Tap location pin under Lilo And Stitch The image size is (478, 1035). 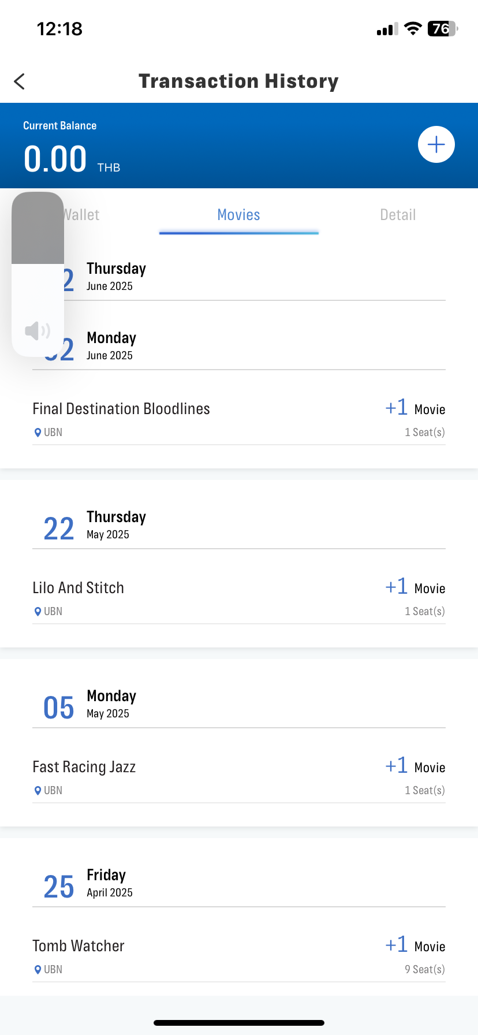pos(38,612)
